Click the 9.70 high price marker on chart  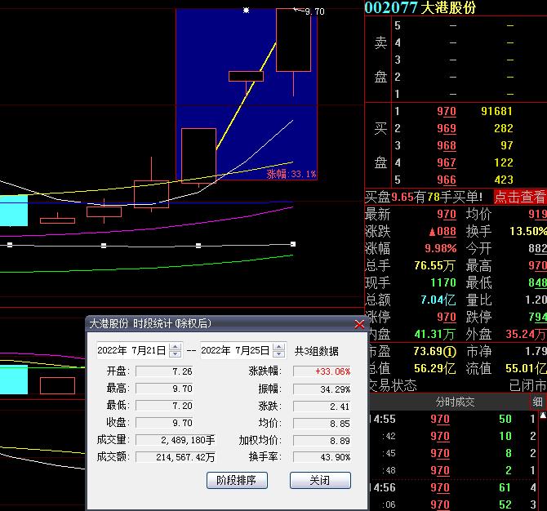point(314,11)
